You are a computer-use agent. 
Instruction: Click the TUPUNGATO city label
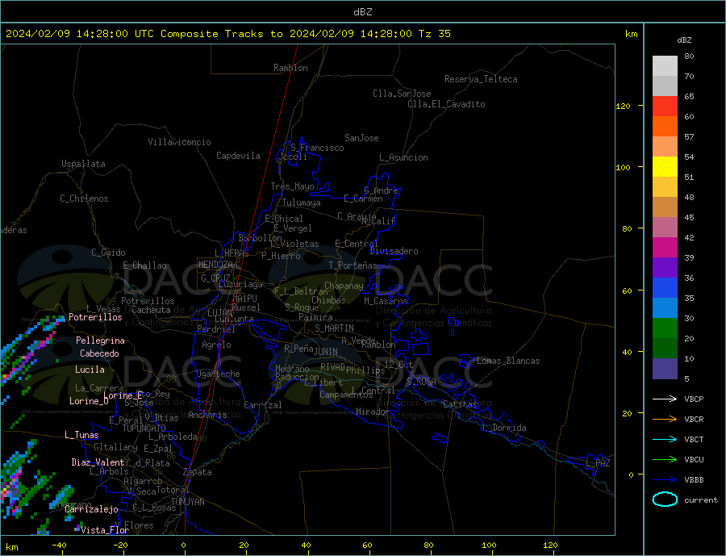click(x=144, y=428)
